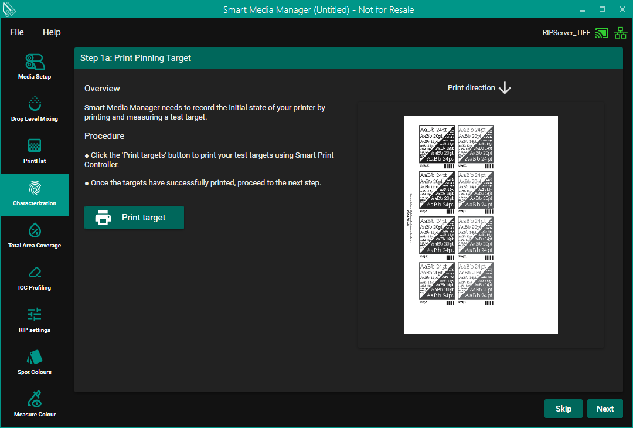Open the Spot Colours section
The height and width of the screenshot is (428, 633).
(35, 362)
